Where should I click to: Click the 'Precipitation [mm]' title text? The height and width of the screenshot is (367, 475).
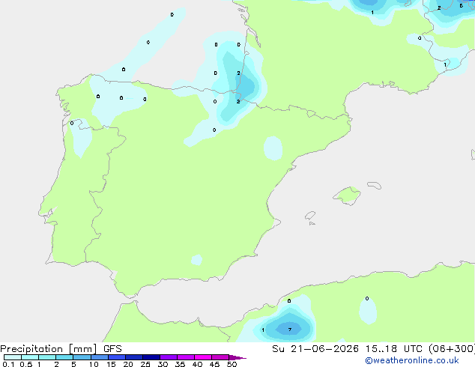tap(49, 349)
